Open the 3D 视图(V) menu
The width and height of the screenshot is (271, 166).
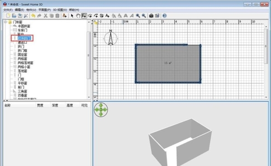(60, 10)
